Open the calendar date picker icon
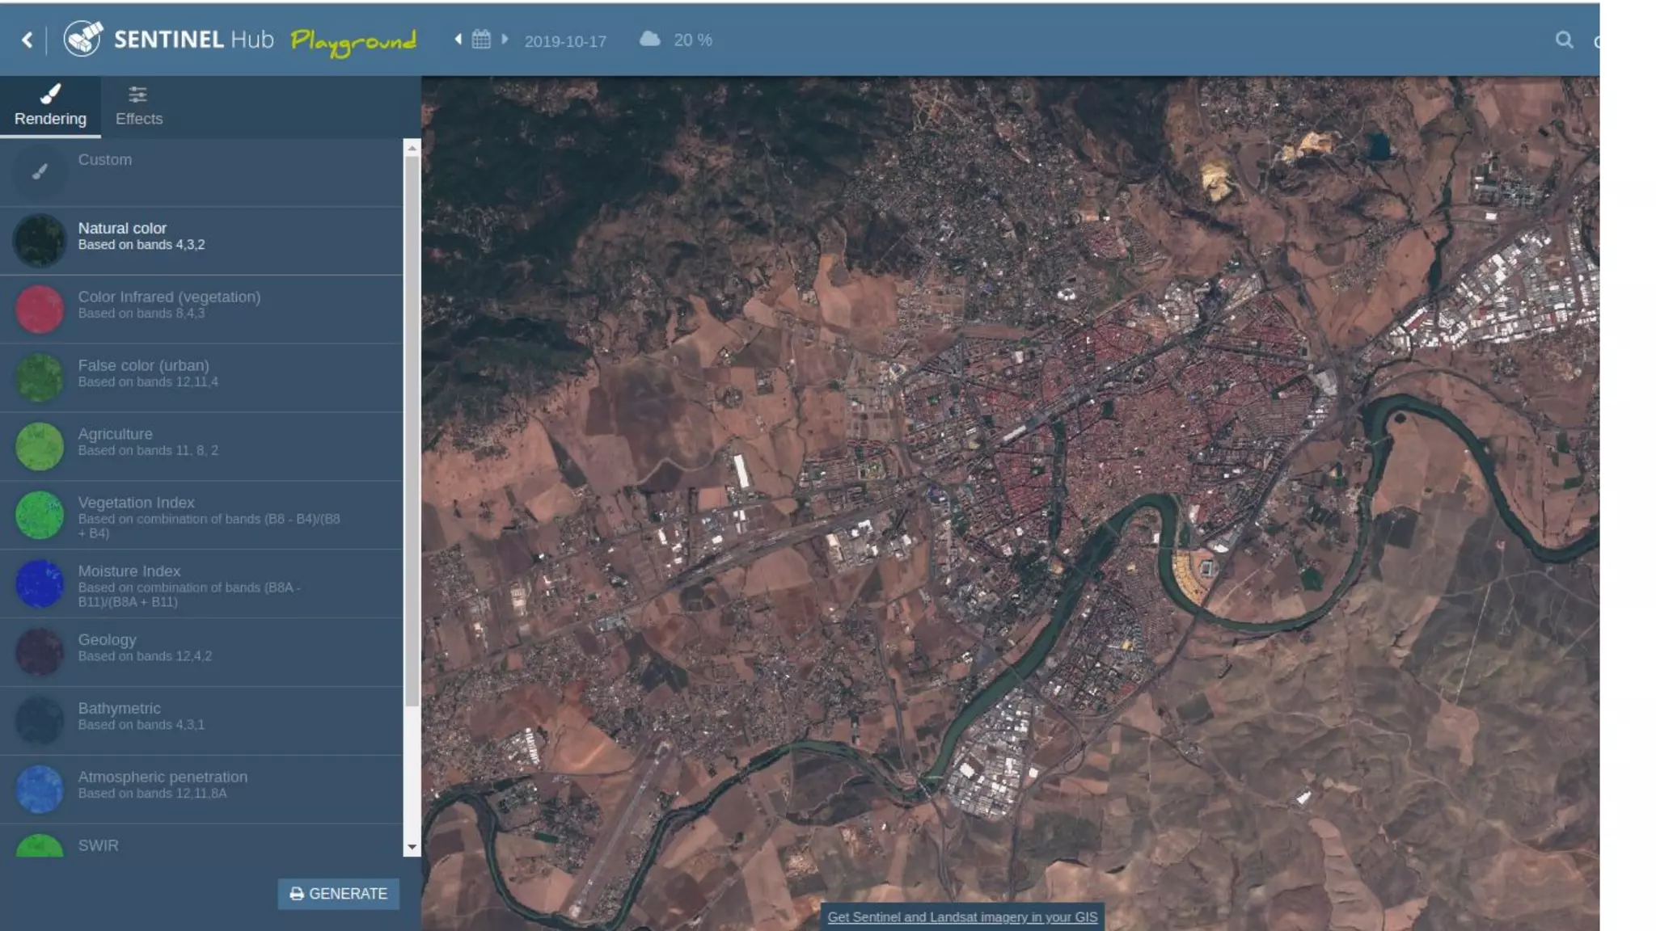Image resolution: width=1656 pixels, height=931 pixels. [x=481, y=40]
